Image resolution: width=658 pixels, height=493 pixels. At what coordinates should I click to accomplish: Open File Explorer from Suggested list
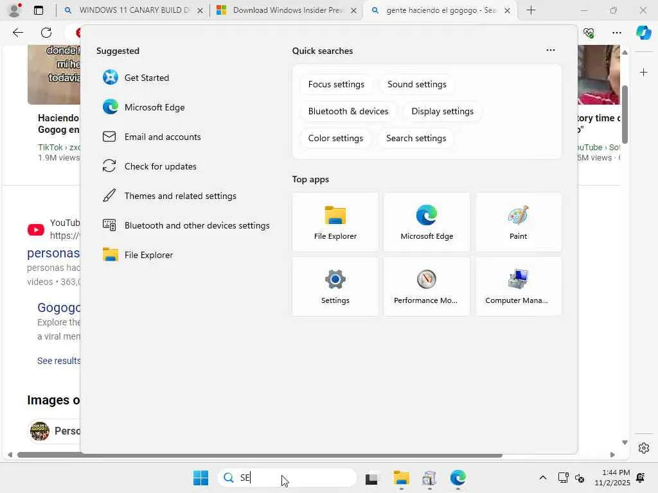pyautogui.click(x=138, y=255)
